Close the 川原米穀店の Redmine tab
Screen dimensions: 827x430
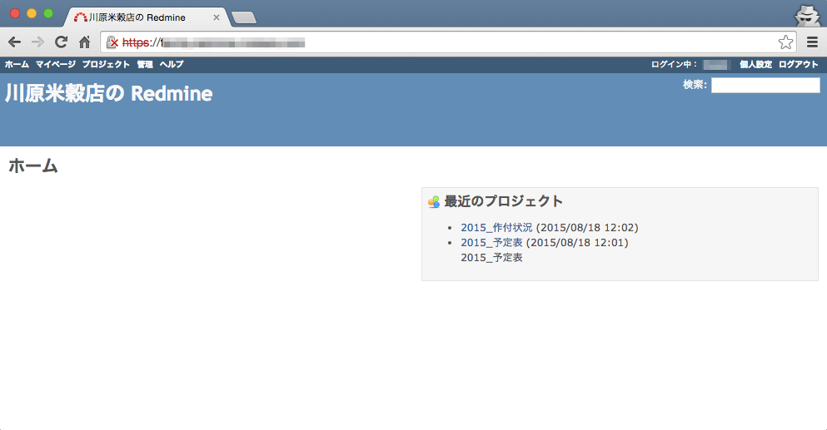(217, 17)
